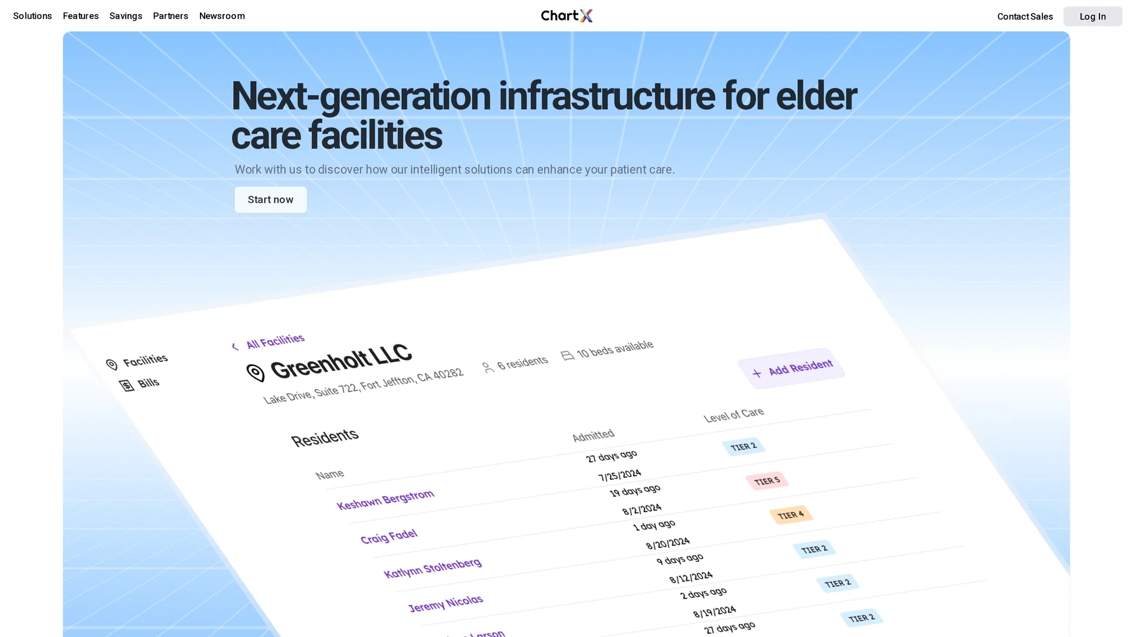Click the hero headline about elder care facilities
The width and height of the screenshot is (1133, 637).
(543, 116)
